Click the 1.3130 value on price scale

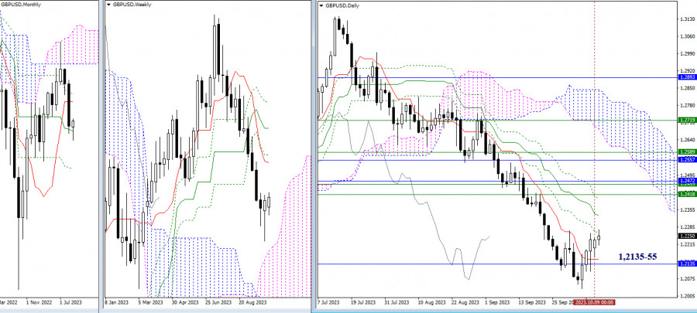(687, 19)
